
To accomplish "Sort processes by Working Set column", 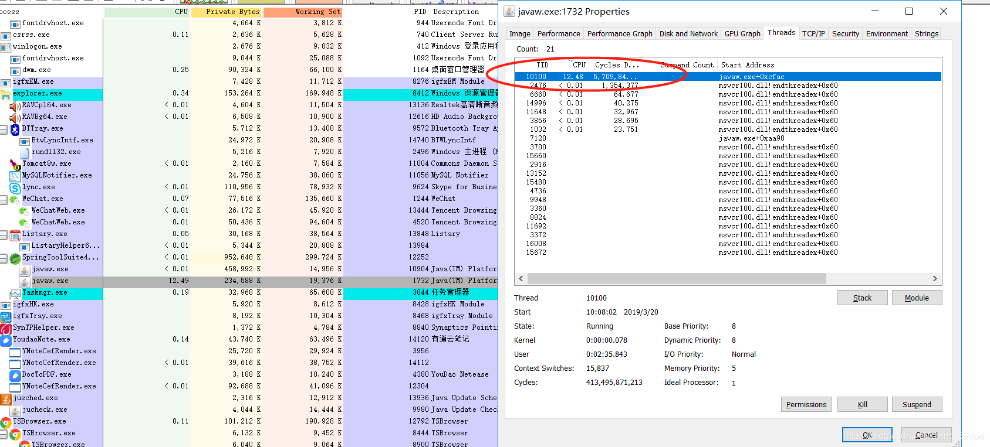I will [x=303, y=12].
